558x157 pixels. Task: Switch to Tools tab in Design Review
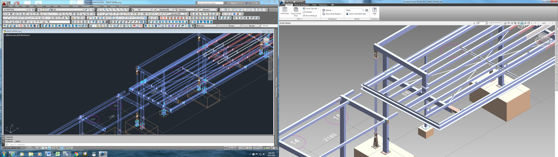coord(314,5)
